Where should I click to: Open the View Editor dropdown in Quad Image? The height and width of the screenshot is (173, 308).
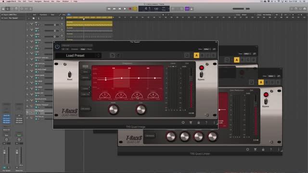pos(207,49)
